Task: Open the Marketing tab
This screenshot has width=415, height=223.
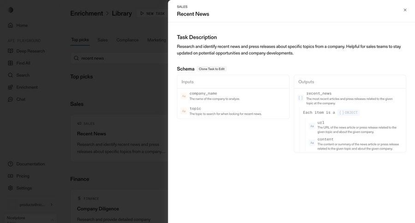Action: click(156, 40)
